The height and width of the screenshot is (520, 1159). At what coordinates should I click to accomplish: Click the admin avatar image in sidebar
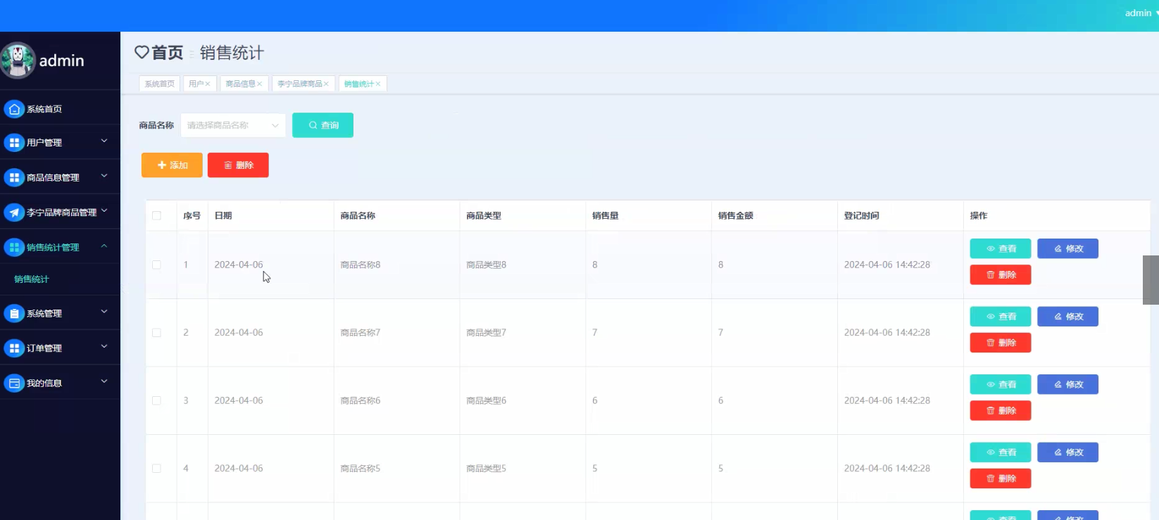(18, 61)
